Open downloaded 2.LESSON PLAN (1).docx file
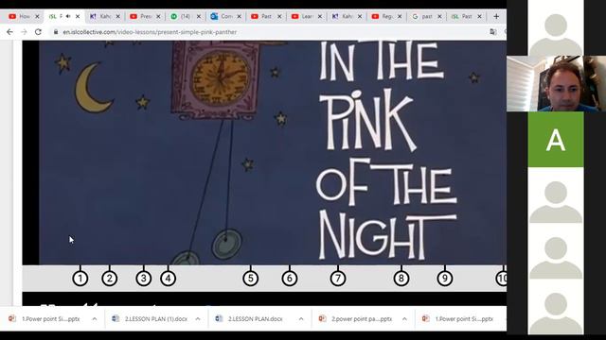Image resolution: width=606 pixels, height=340 pixels. click(x=155, y=319)
